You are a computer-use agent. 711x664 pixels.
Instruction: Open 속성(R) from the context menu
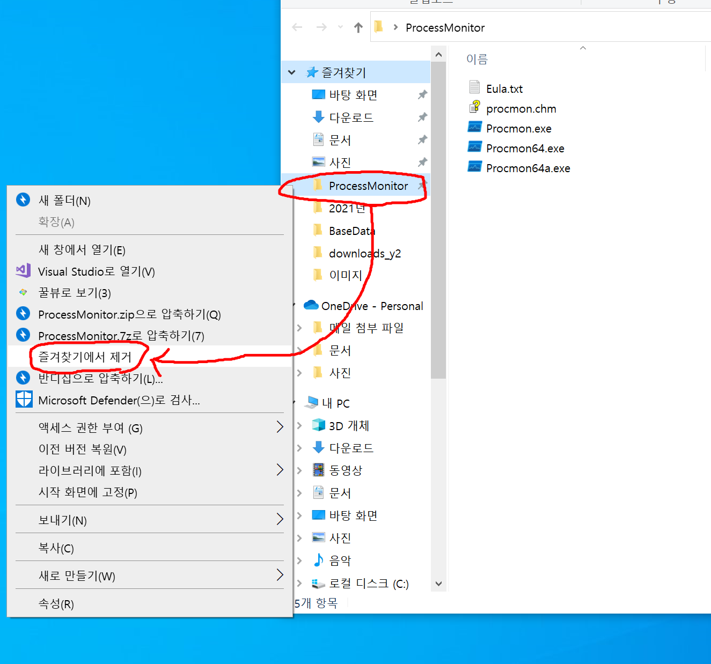[150, 603]
